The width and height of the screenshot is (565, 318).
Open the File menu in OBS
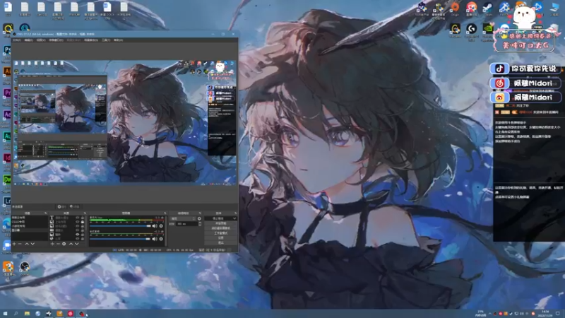(17, 40)
